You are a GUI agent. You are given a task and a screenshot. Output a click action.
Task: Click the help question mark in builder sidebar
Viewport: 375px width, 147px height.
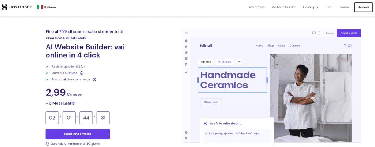[x=186, y=132]
